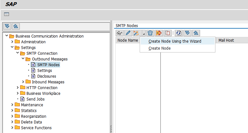Expand the HTTP Connection folder

[x=18, y=87]
